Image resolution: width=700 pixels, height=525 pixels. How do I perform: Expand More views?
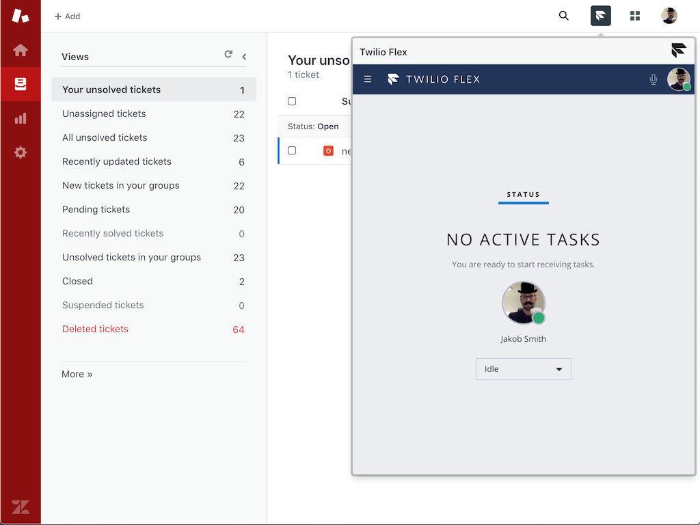point(77,374)
